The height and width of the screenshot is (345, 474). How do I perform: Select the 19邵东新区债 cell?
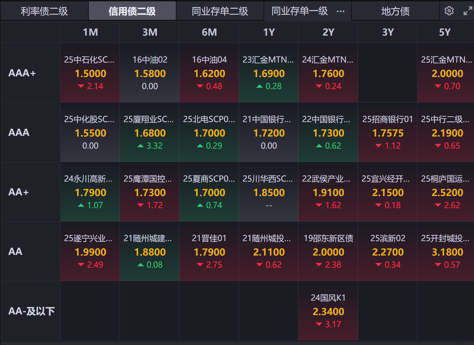(328, 251)
